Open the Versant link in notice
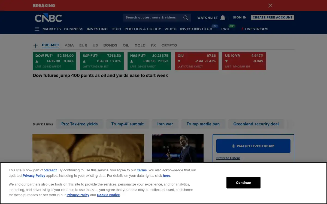 click(50, 170)
